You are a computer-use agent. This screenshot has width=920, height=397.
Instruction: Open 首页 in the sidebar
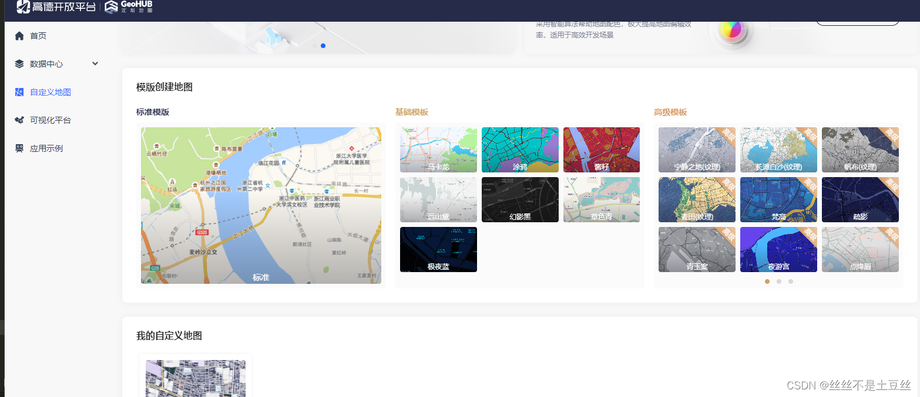coord(38,36)
